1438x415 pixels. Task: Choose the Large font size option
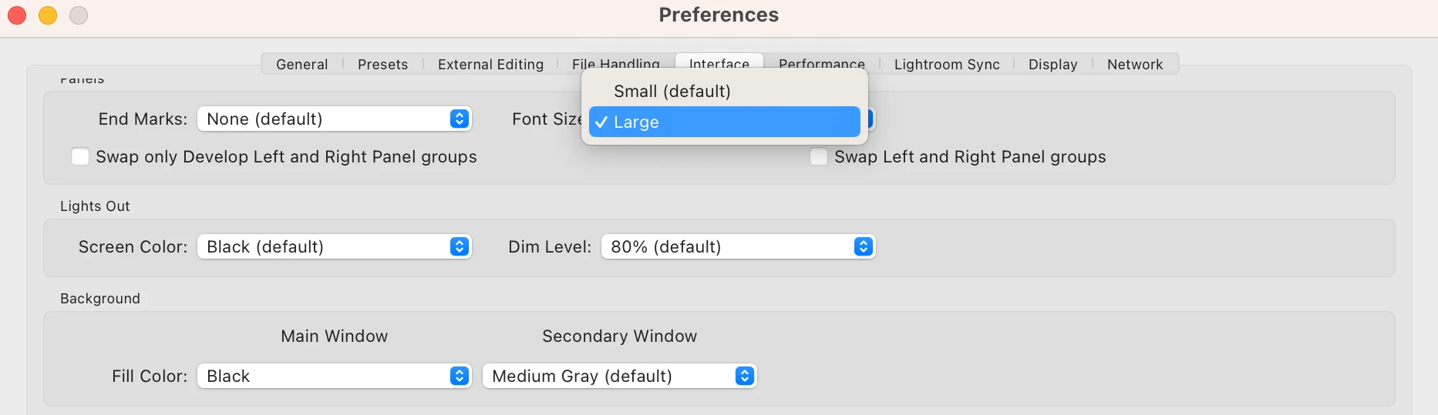724,122
